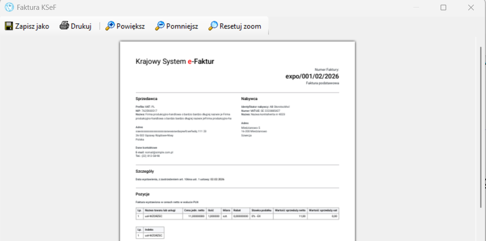Click the Miara column header
This screenshot has width=486, height=241.
coord(226,210)
